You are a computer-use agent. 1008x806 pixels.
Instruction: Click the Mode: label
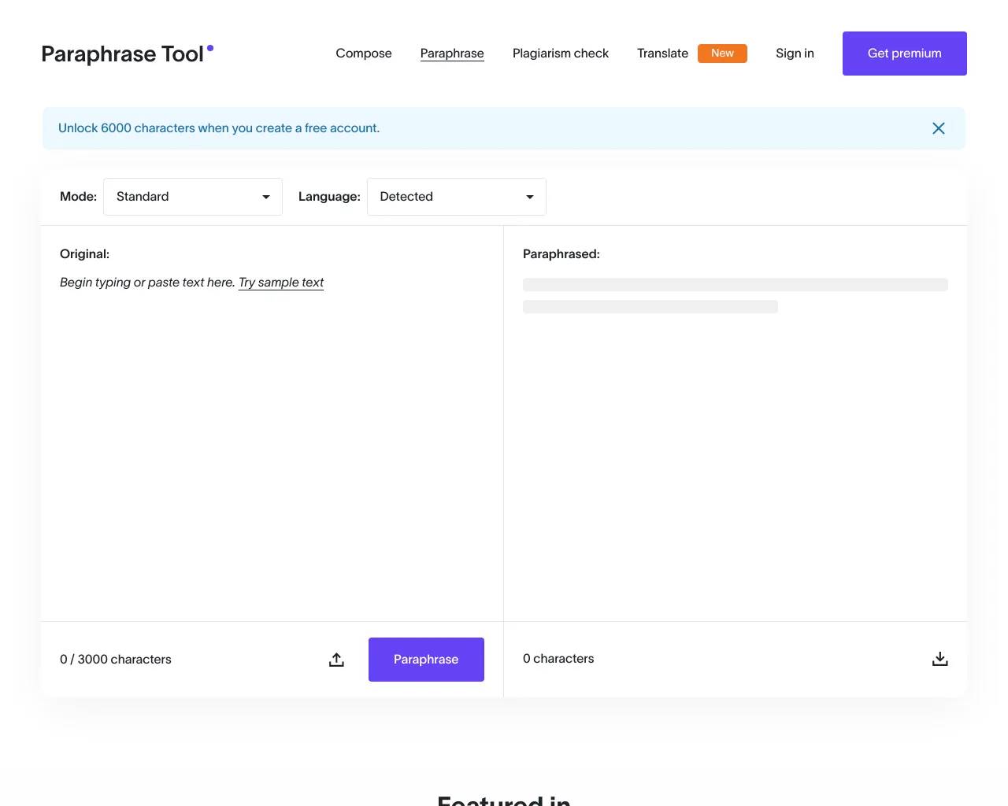coord(78,197)
